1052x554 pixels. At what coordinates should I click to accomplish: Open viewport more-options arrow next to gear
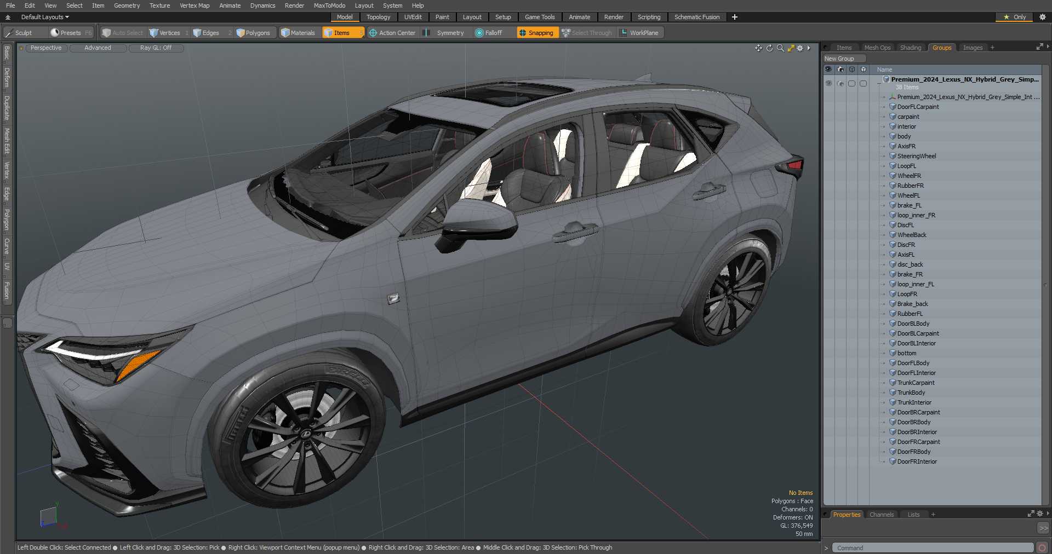click(809, 48)
